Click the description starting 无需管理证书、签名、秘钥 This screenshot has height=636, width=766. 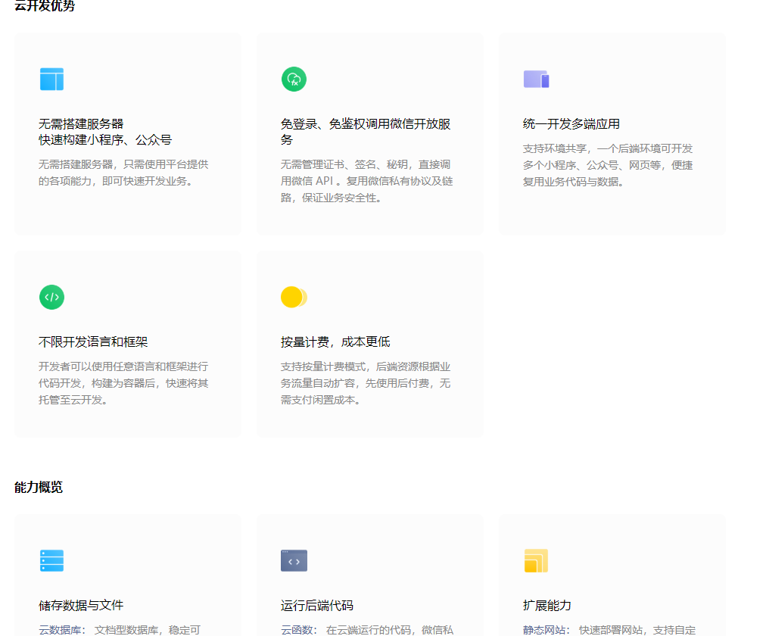(x=367, y=181)
